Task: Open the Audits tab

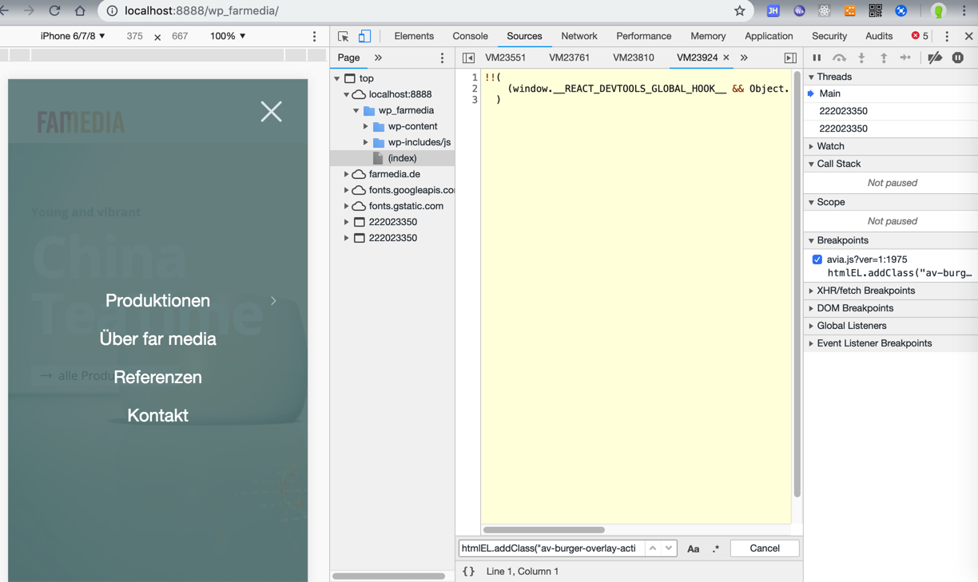Action: (879, 36)
